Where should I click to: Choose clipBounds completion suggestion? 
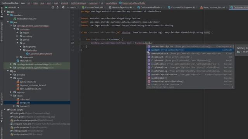tap(190, 60)
